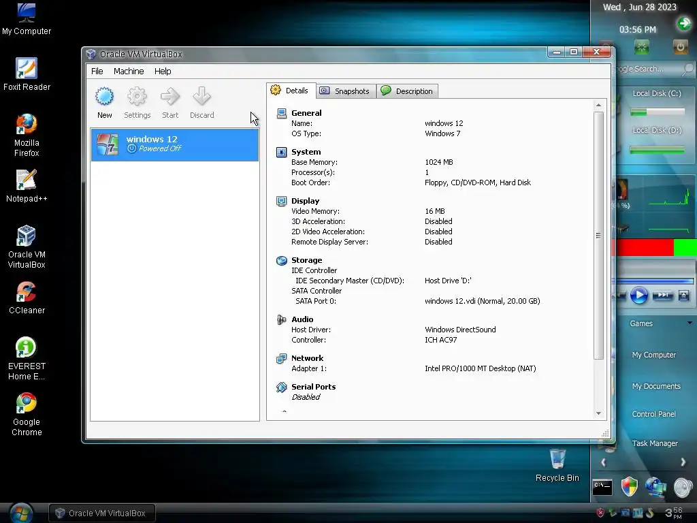Open the File menu
This screenshot has width=697, height=523.
[x=97, y=71]
